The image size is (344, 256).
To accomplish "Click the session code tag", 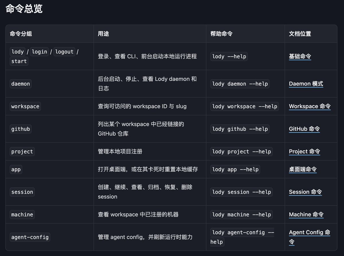I will pyautogui.click(x=22, y=192).
